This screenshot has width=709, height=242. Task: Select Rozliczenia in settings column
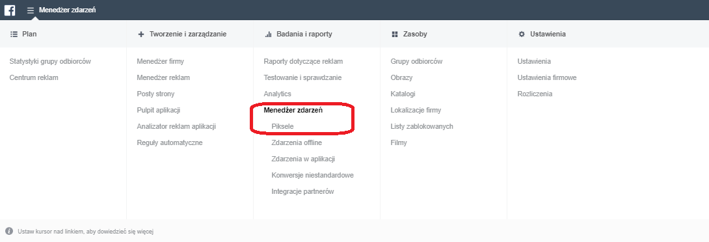[535, 94]
